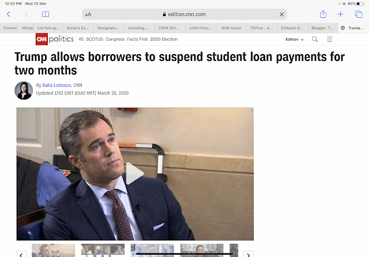The width and height of the screenshot is (369, 257).
Task: Play the article video
Action: click(135, 174)
